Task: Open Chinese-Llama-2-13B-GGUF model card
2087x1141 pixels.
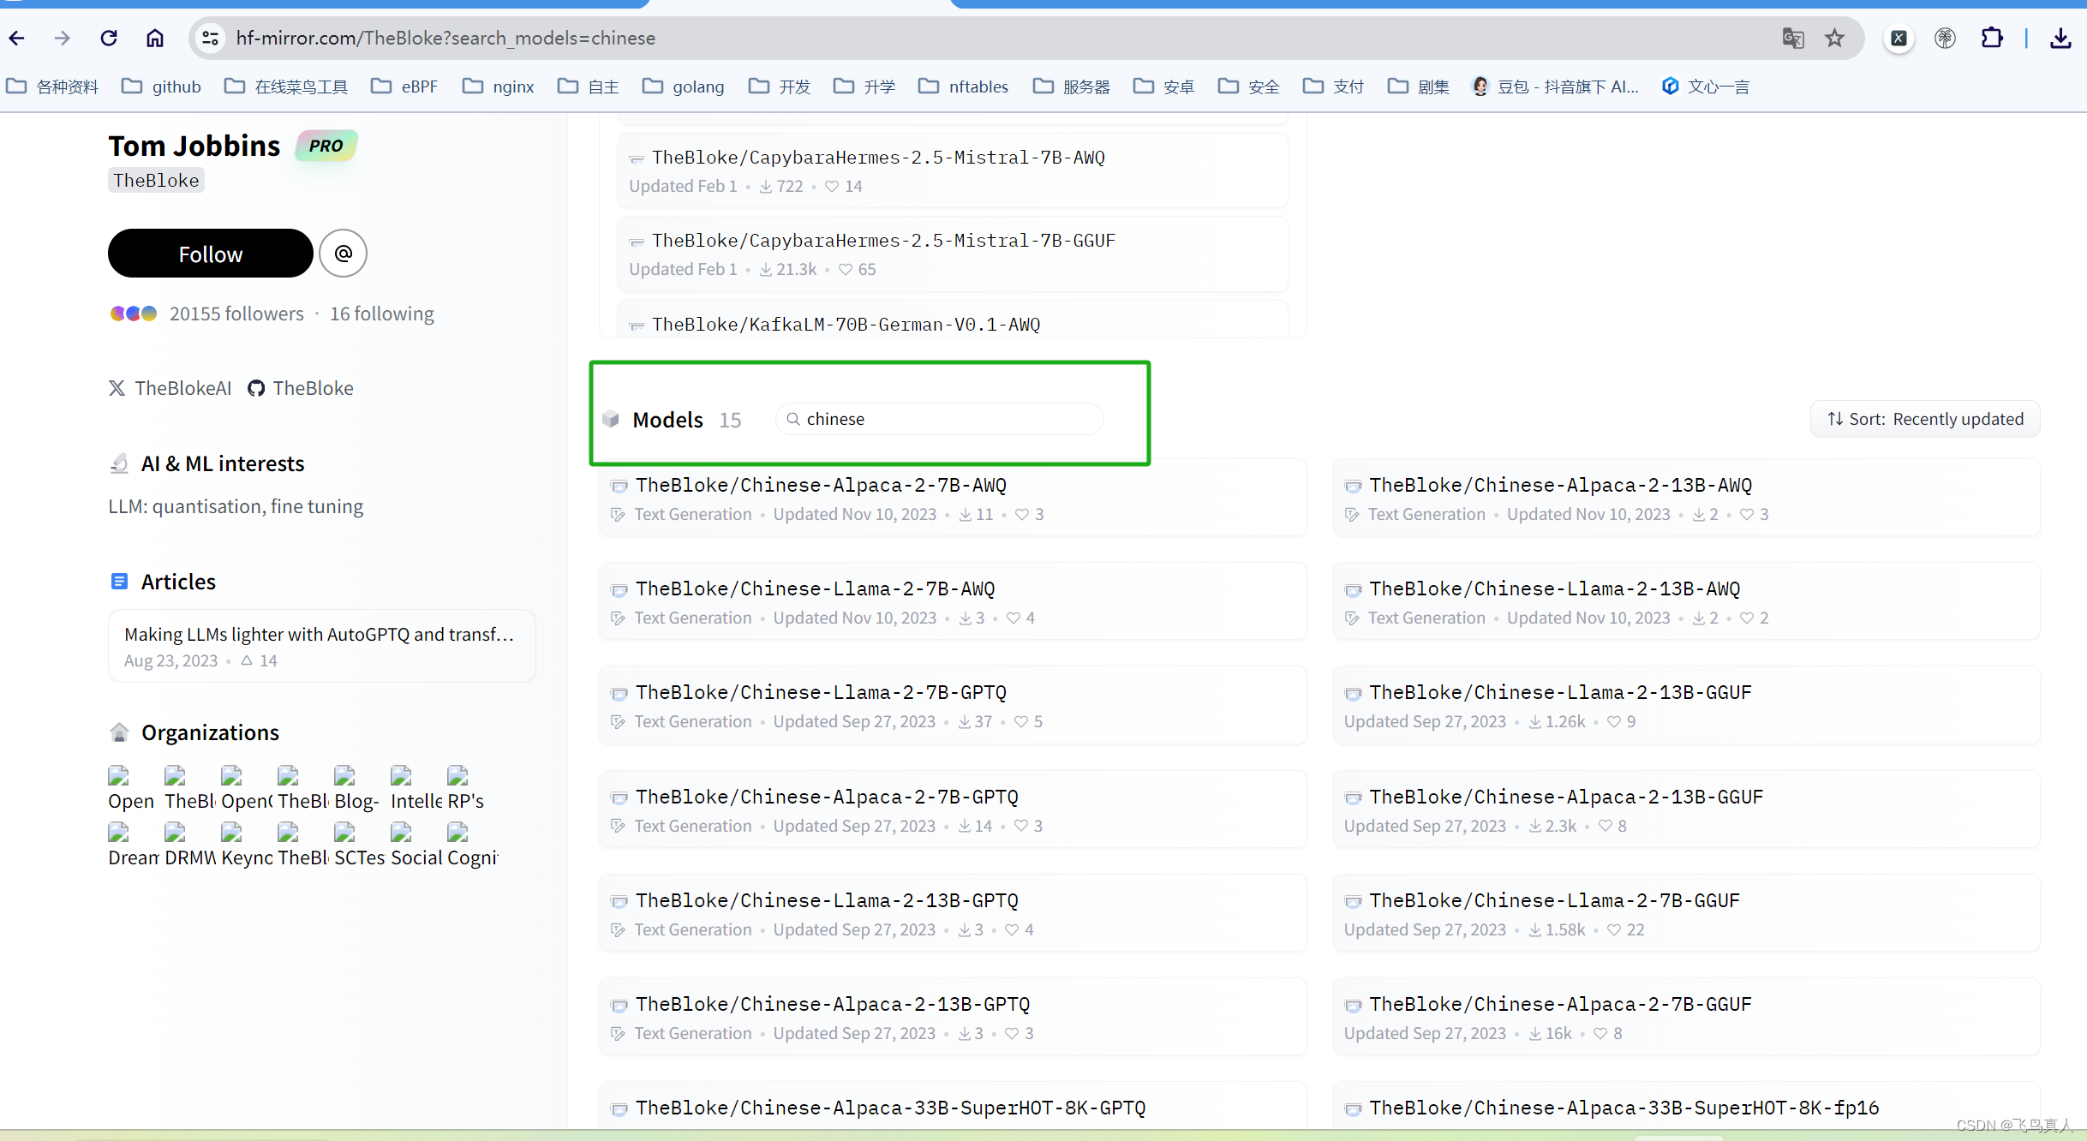Action: point(1559,692)
